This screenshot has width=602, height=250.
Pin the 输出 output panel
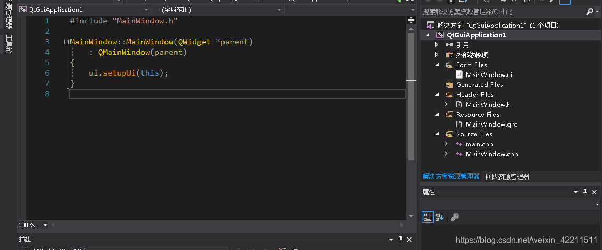(400, 240)
